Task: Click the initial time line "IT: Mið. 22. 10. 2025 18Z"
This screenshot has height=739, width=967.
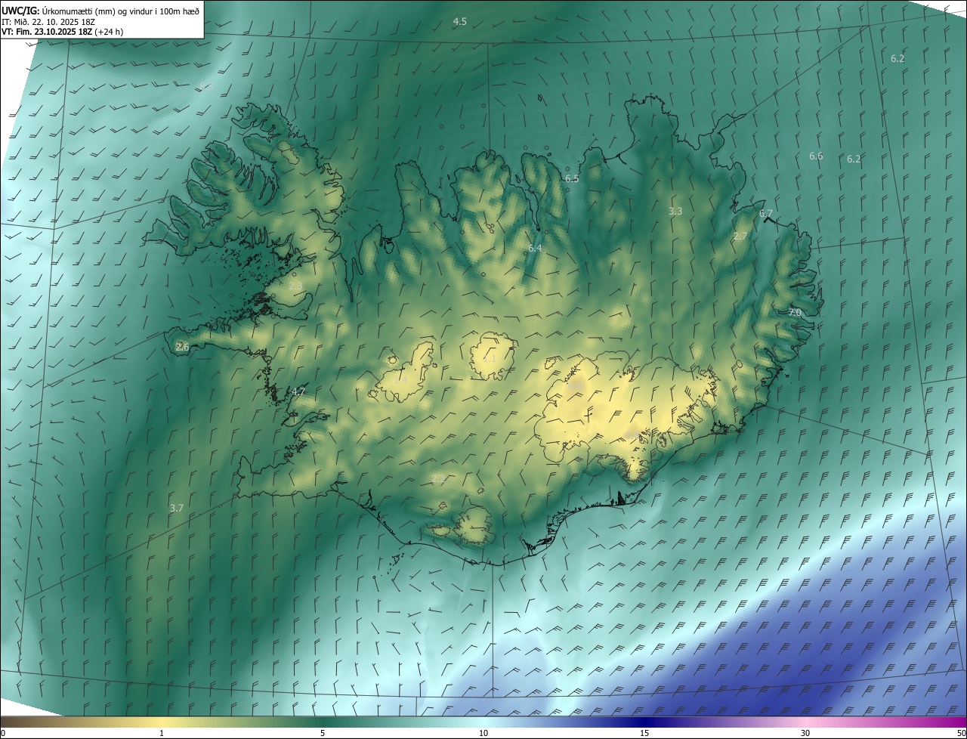Action: click(47, 21)
